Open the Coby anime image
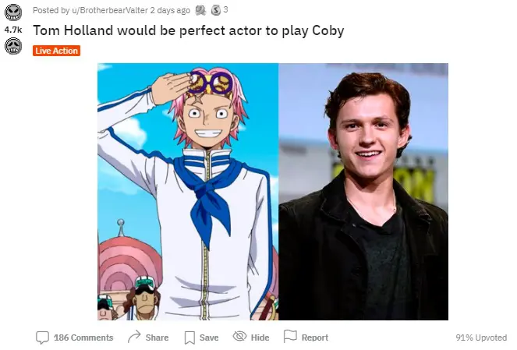Viewport: 517px width, 350px height. [188, 192]
